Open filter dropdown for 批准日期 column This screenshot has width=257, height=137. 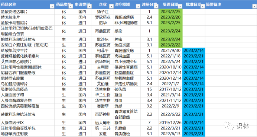203,6
